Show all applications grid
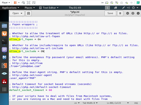 [x=4, y=89]
